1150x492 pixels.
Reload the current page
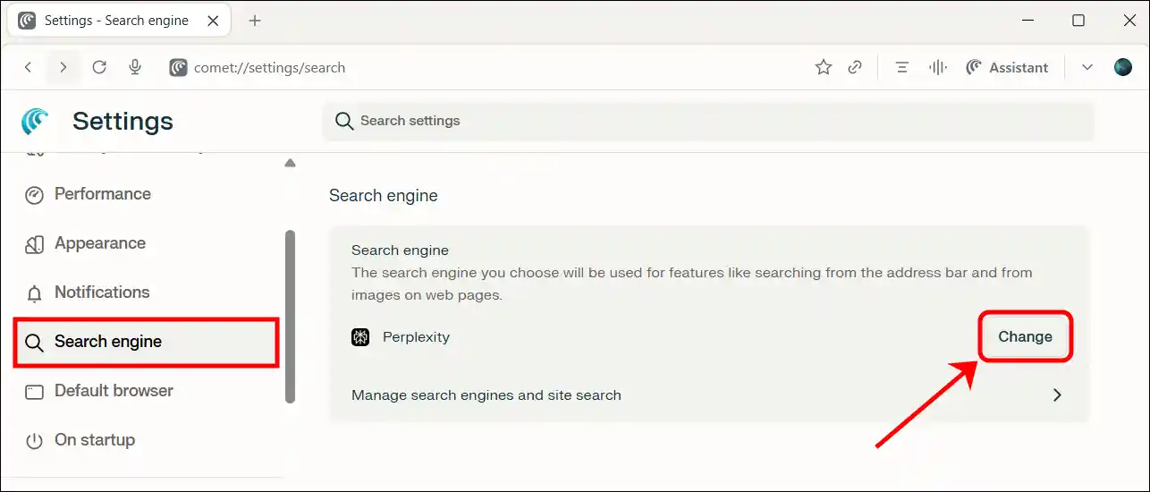click(99, 68)
